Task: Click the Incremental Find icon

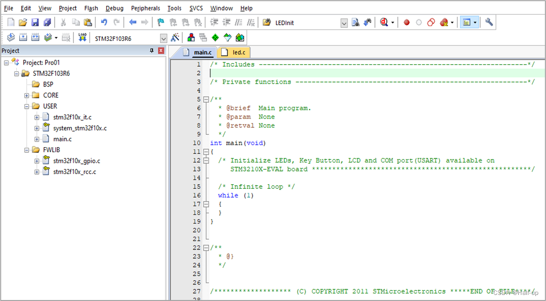Action: (367, 23)
